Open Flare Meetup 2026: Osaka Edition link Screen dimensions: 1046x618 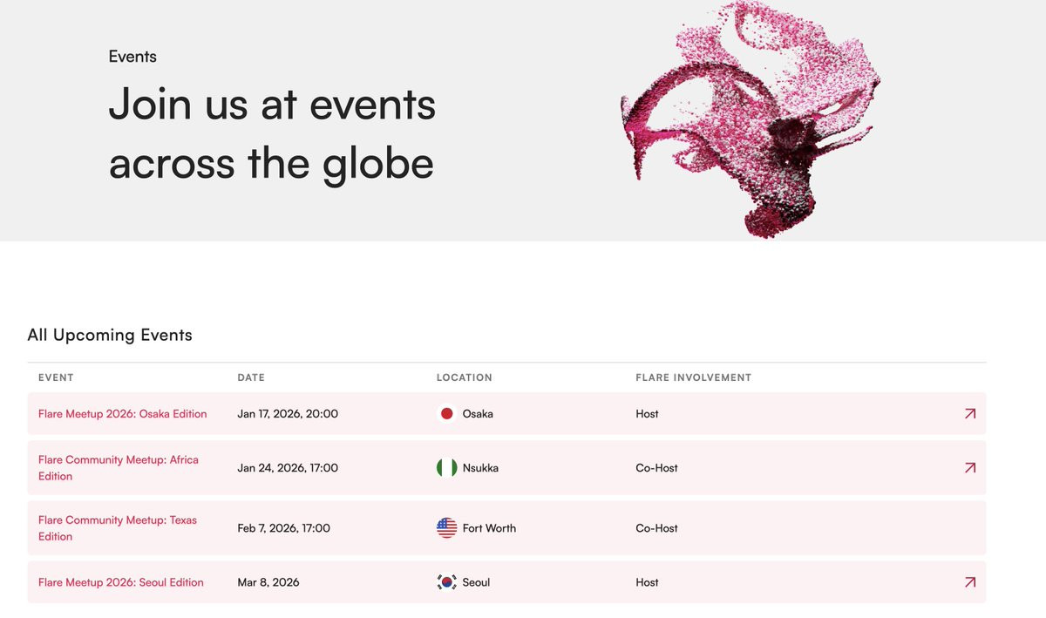coord(123,414)
